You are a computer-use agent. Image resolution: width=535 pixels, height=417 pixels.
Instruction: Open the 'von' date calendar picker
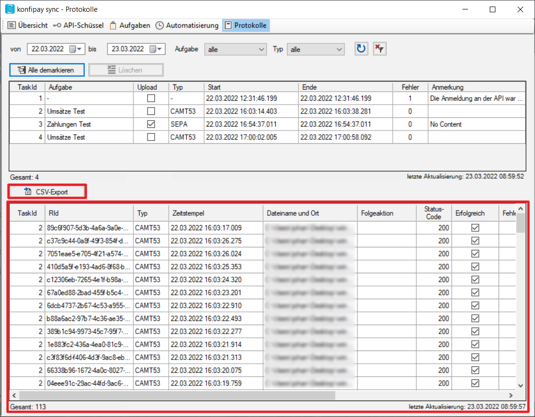75,49
